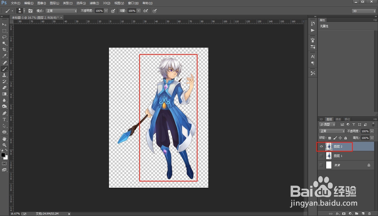The height and width of the screenshot is (216, 378).
Task: Select the Ellipse shape tool
Action: [x=4, y=132]
